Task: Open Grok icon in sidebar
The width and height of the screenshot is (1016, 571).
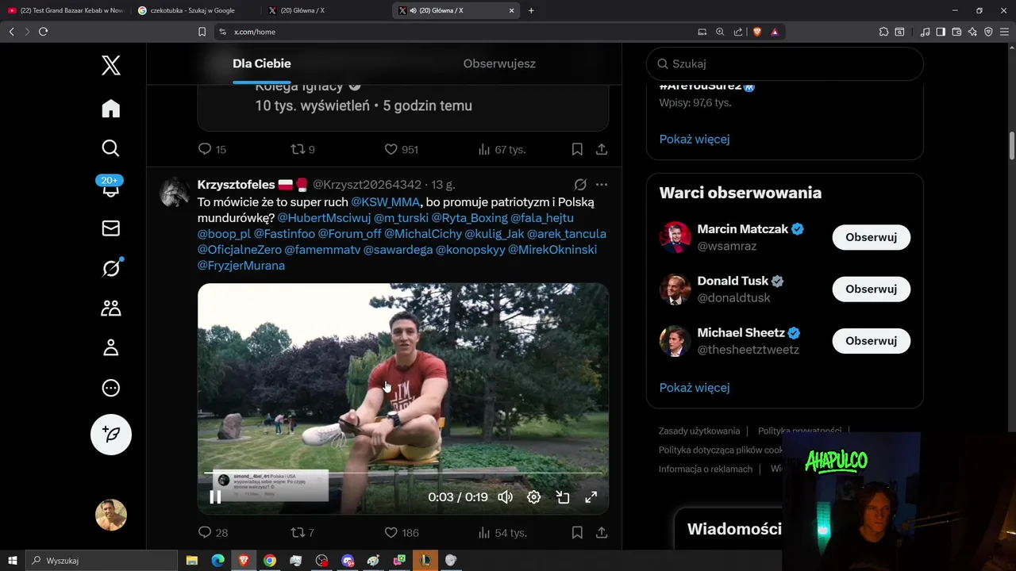Action: click(x=111, y=268)
